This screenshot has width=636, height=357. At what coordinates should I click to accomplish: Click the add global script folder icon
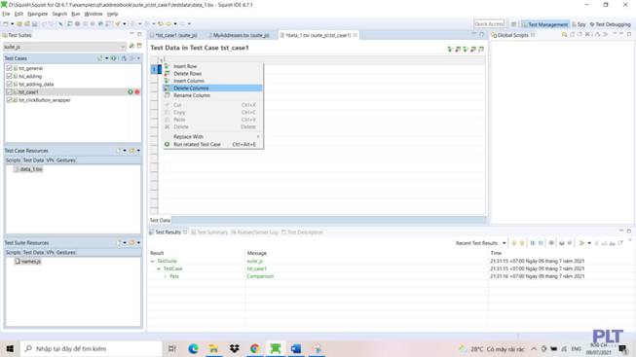564,35
